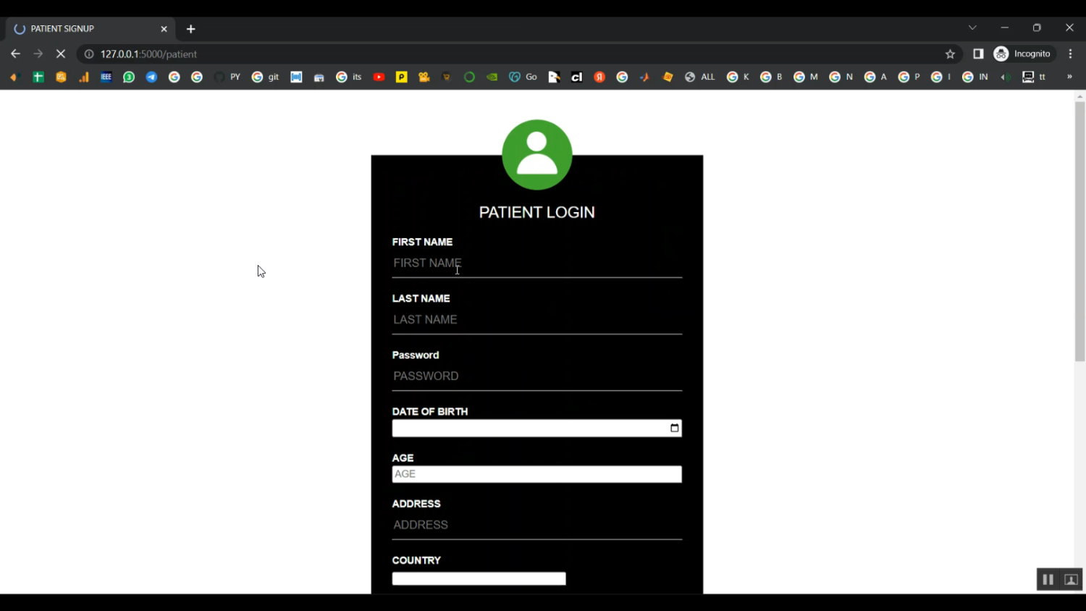Screen dimensions: 1086x611
Task: Click the picture icon beside pause
Action: point(1072,579)
